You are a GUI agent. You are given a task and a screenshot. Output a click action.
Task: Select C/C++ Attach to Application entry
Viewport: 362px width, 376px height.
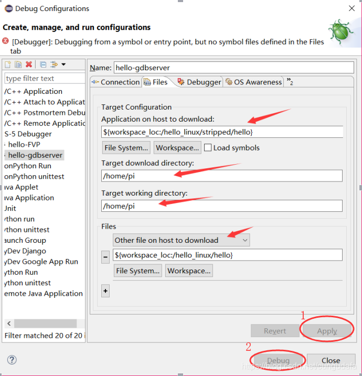pos(45,102)
